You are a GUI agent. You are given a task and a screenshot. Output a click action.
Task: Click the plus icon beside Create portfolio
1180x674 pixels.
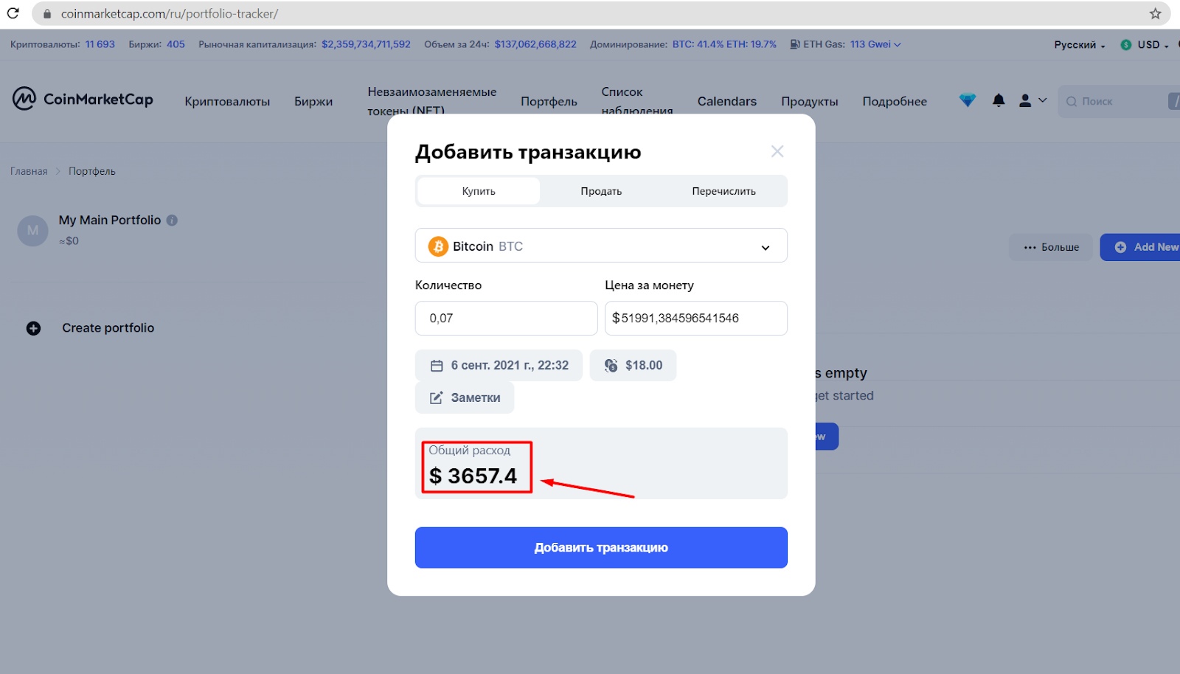(33, 328)
